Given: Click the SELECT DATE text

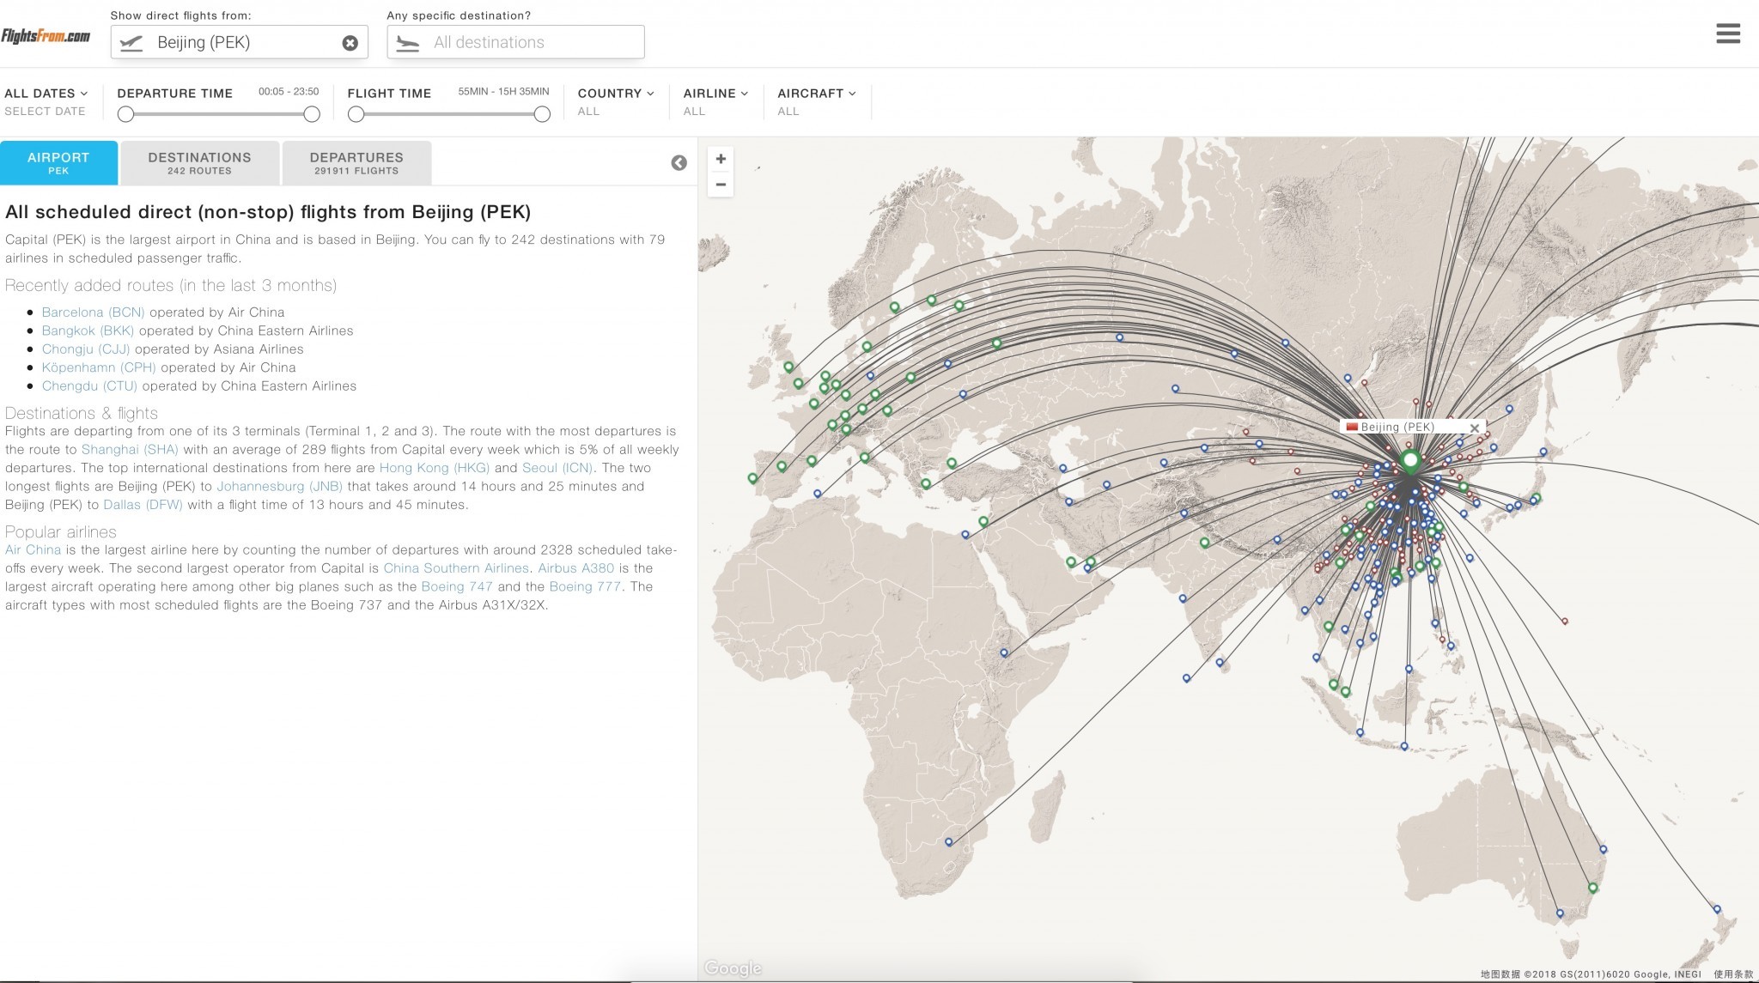Looking at the screenshot, I should (x=45, y=112).
